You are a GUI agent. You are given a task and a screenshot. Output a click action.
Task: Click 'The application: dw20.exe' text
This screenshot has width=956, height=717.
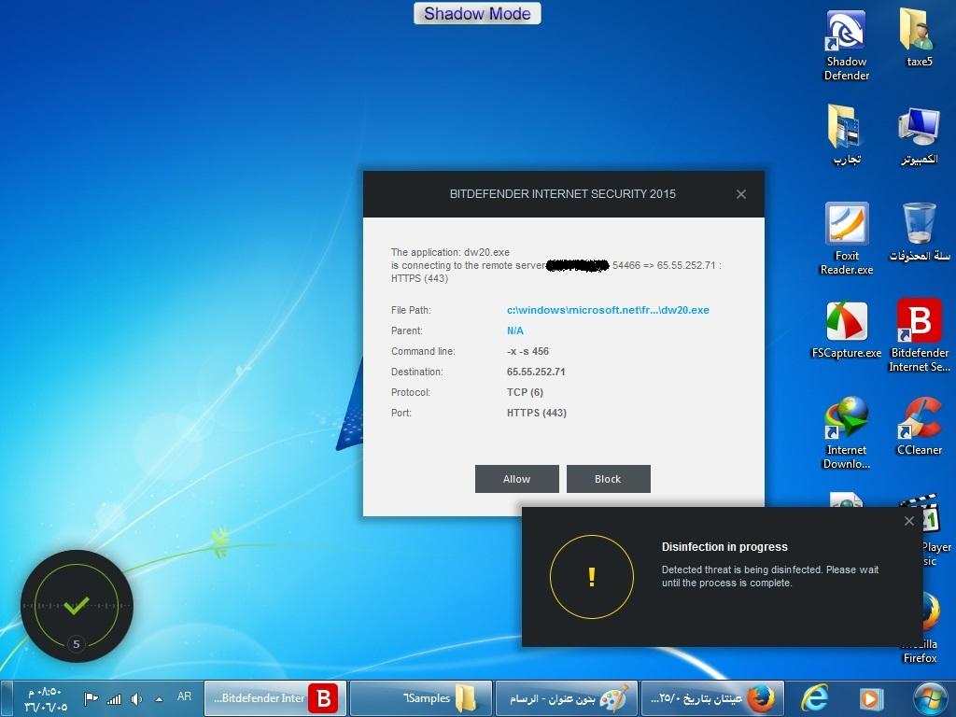(x=450, y=252)
